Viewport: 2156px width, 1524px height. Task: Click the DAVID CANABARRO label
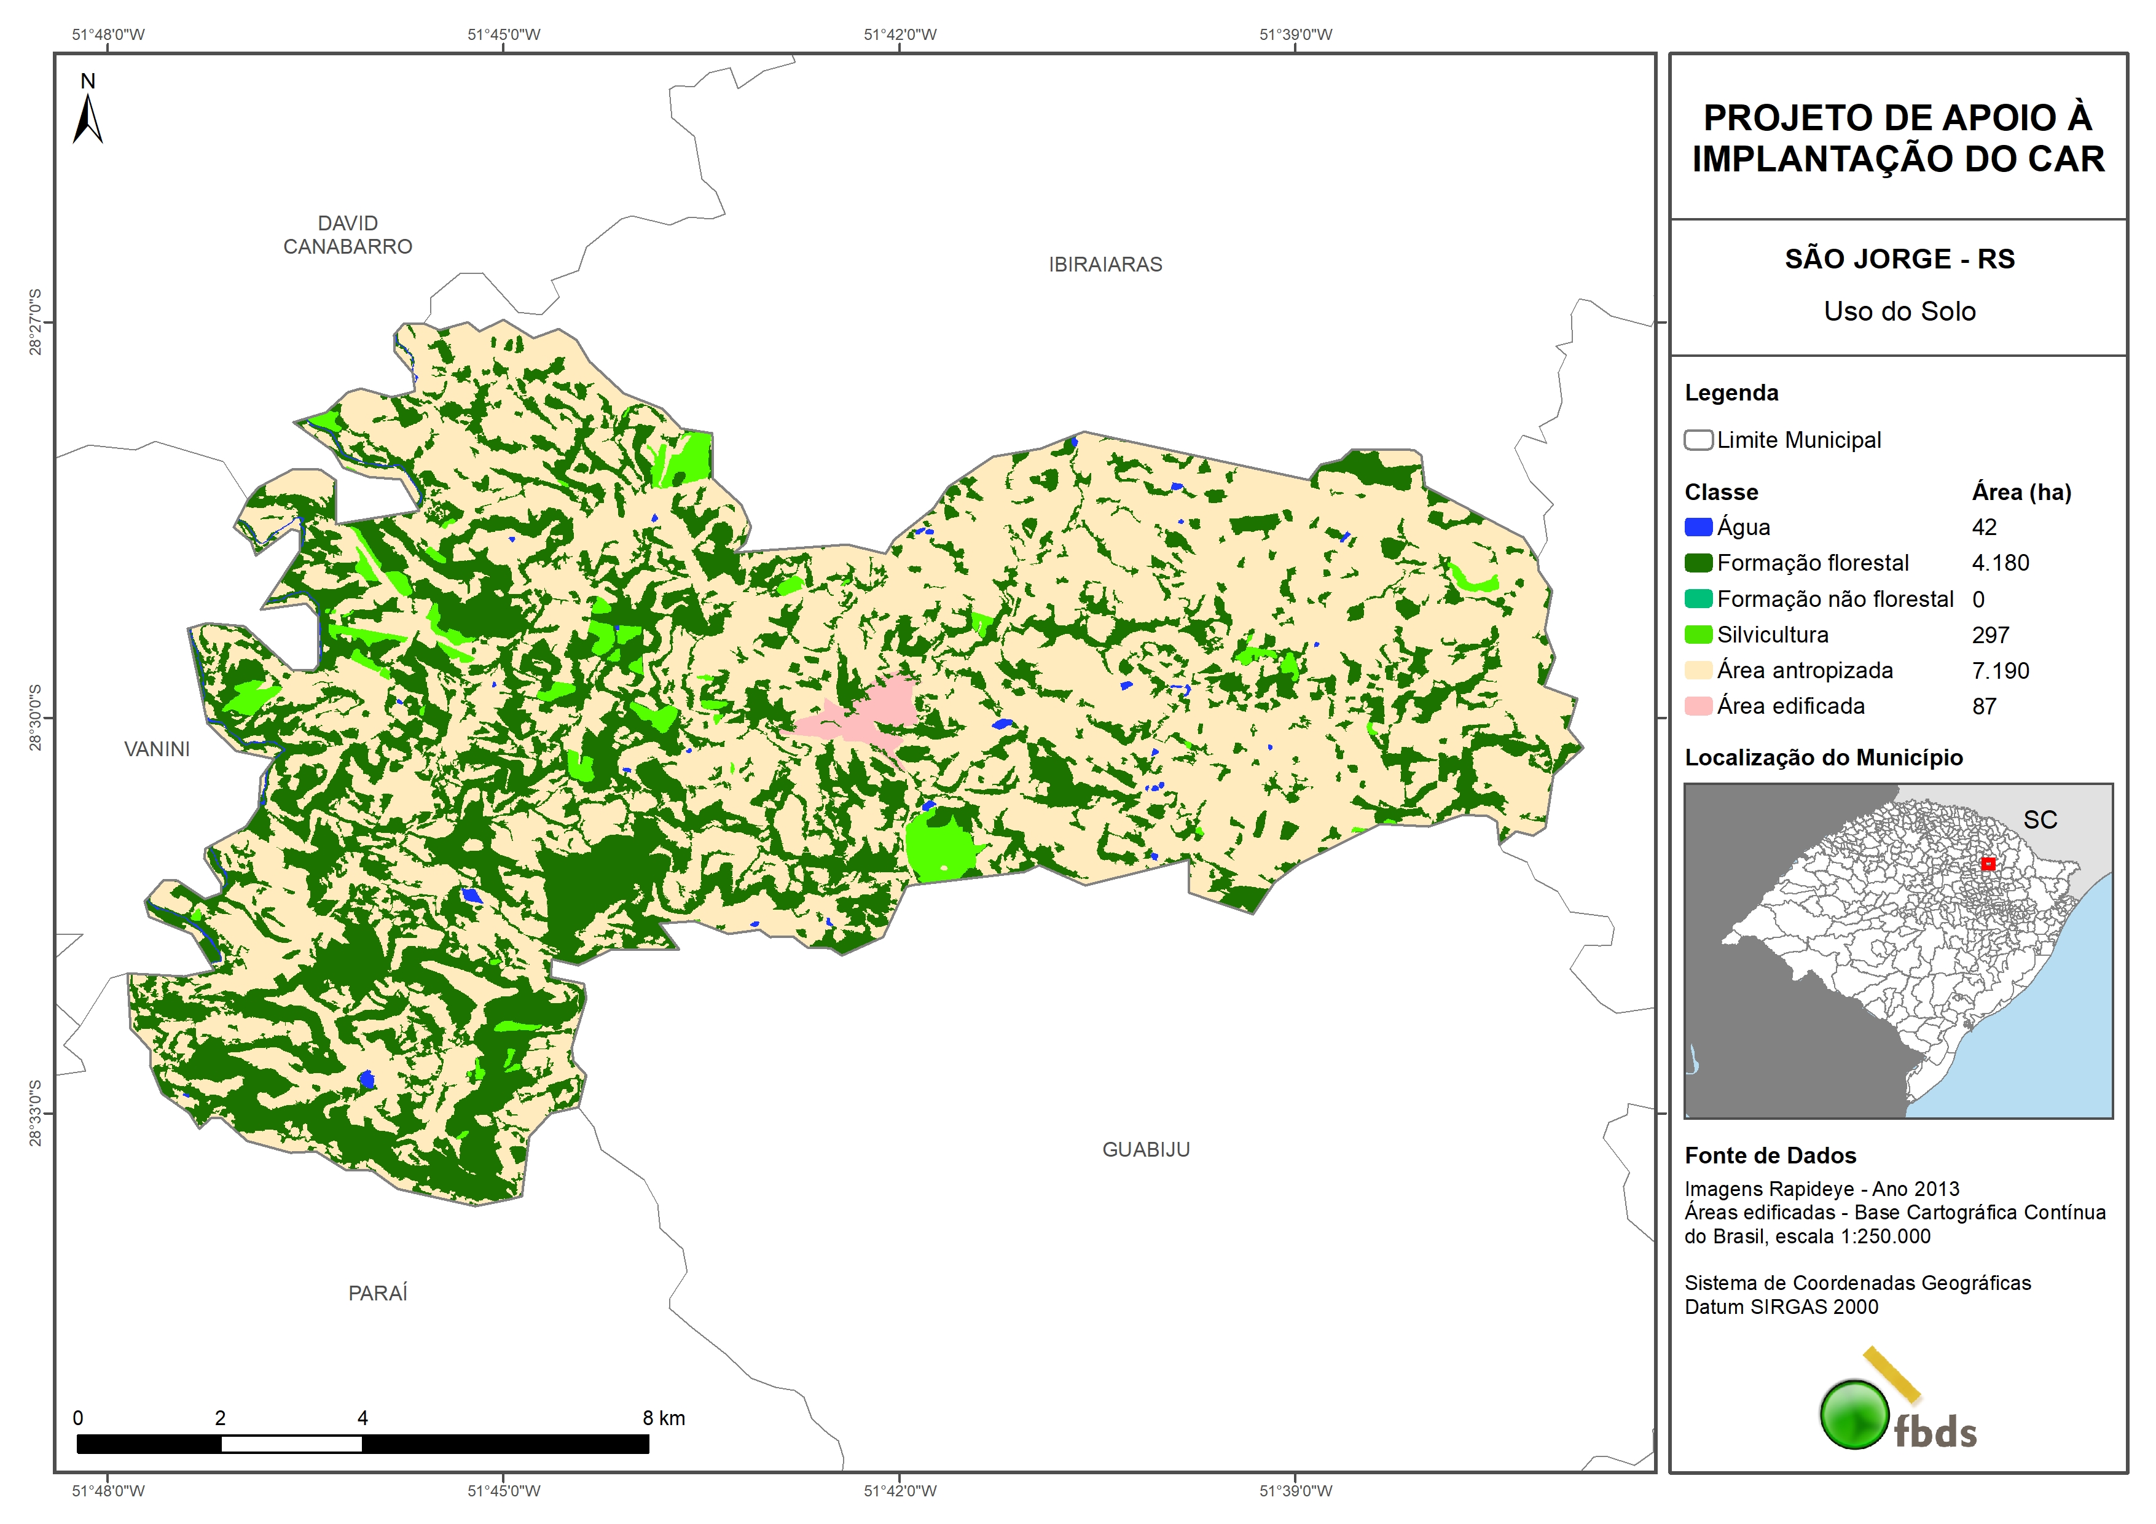347,235
